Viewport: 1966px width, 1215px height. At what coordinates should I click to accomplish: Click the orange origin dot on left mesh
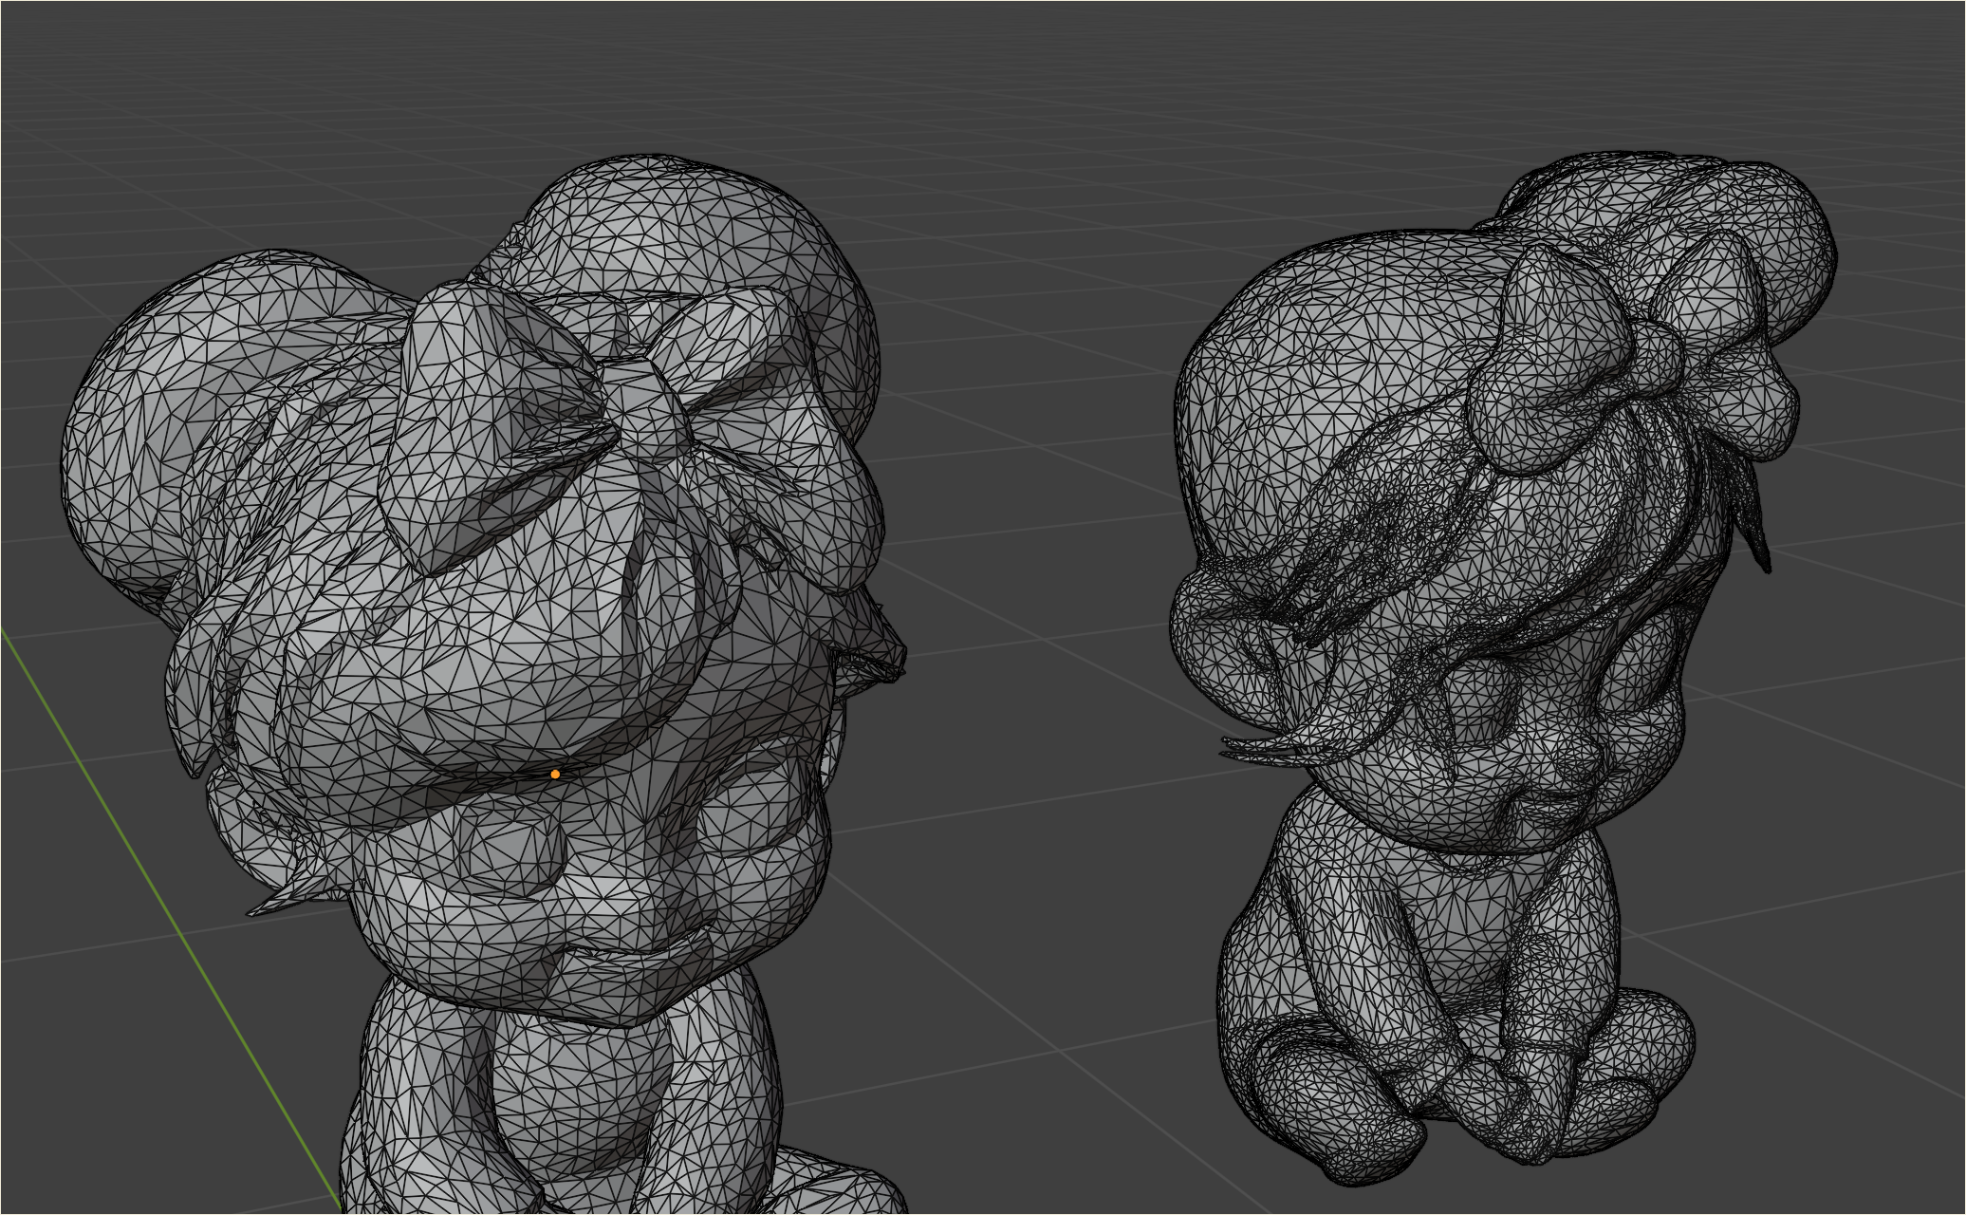555,775
